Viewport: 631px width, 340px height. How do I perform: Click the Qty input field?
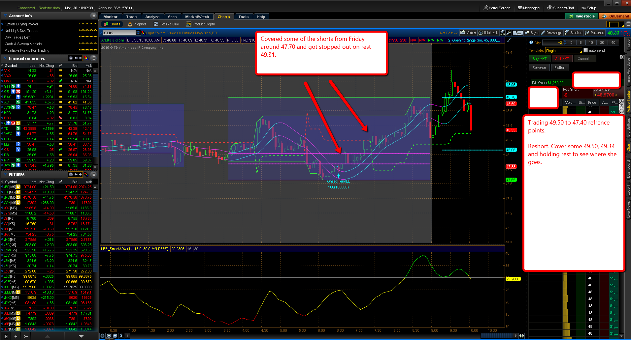pos(552,42)
